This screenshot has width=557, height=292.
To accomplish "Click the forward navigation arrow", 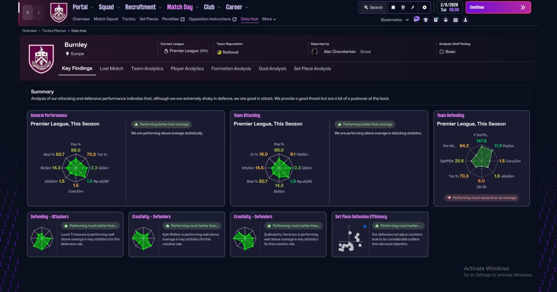I will (x=39, y=13).
